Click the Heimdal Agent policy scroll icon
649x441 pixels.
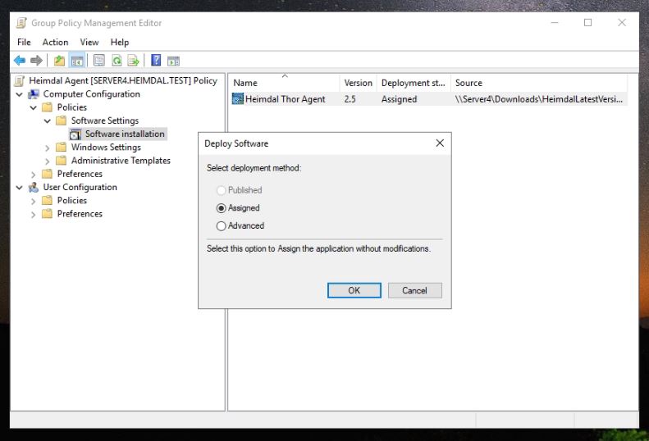click(20, 80)
